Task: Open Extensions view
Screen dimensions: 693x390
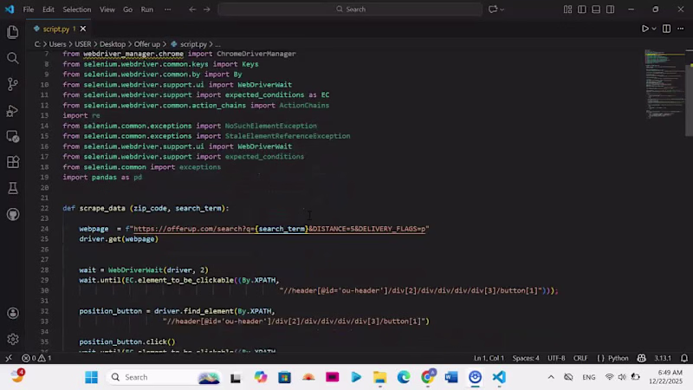Action: click(13, 162)
